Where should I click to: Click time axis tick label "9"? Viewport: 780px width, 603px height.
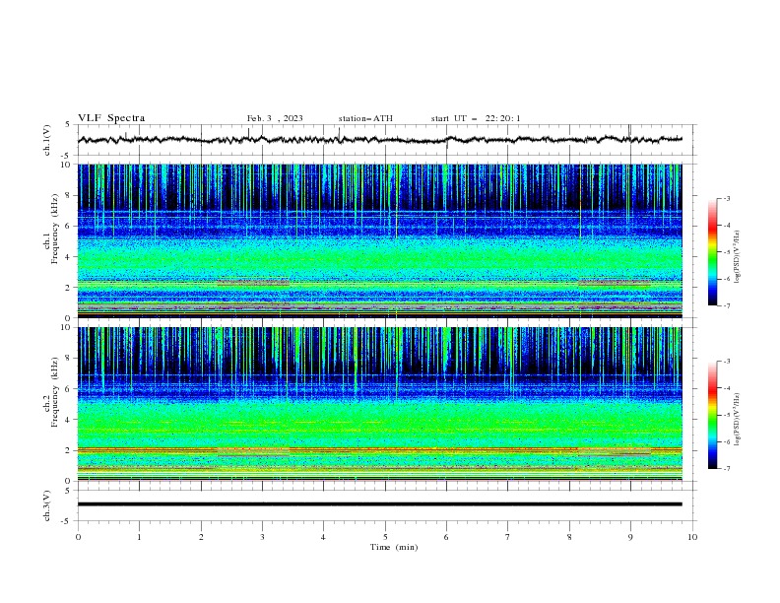click(630, 537)
